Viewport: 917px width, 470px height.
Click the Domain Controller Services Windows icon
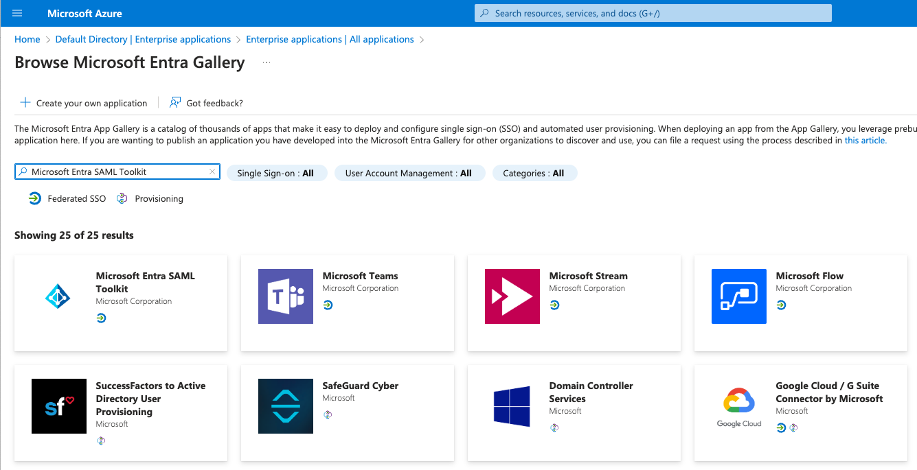[512, 406]
